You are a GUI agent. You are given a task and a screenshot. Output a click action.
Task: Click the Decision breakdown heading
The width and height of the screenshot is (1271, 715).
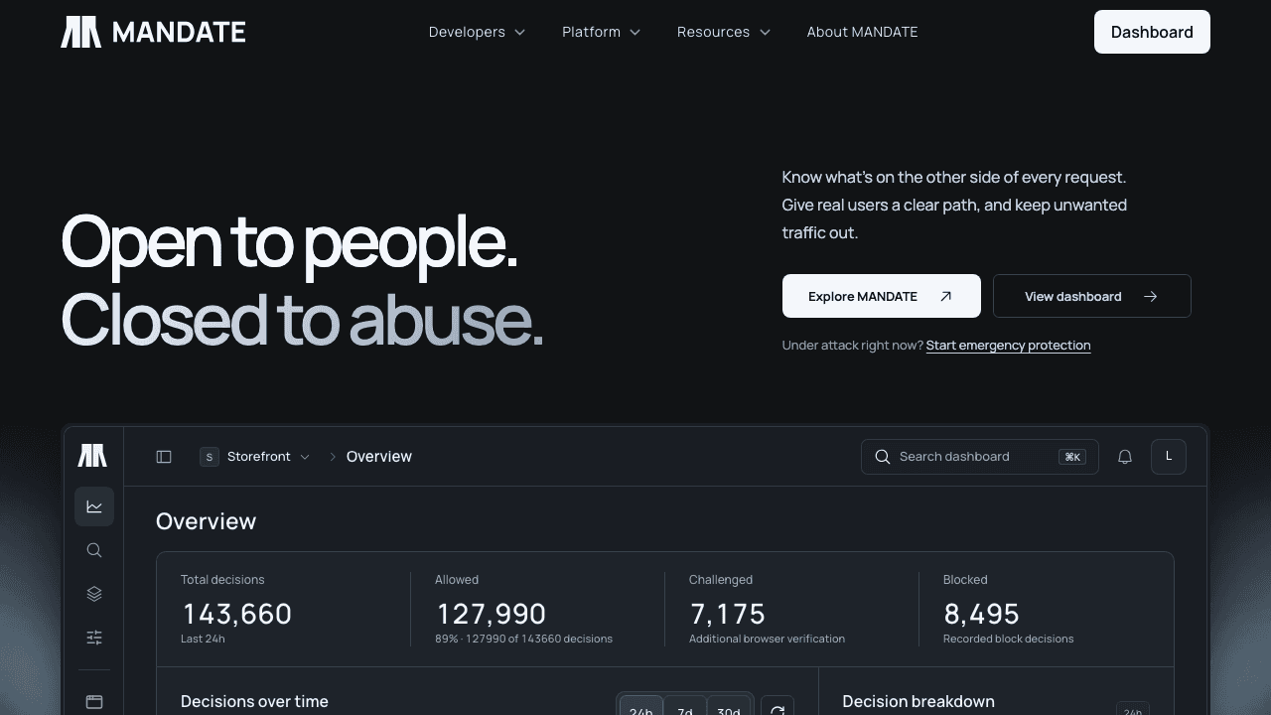click(x=918, y=702)
